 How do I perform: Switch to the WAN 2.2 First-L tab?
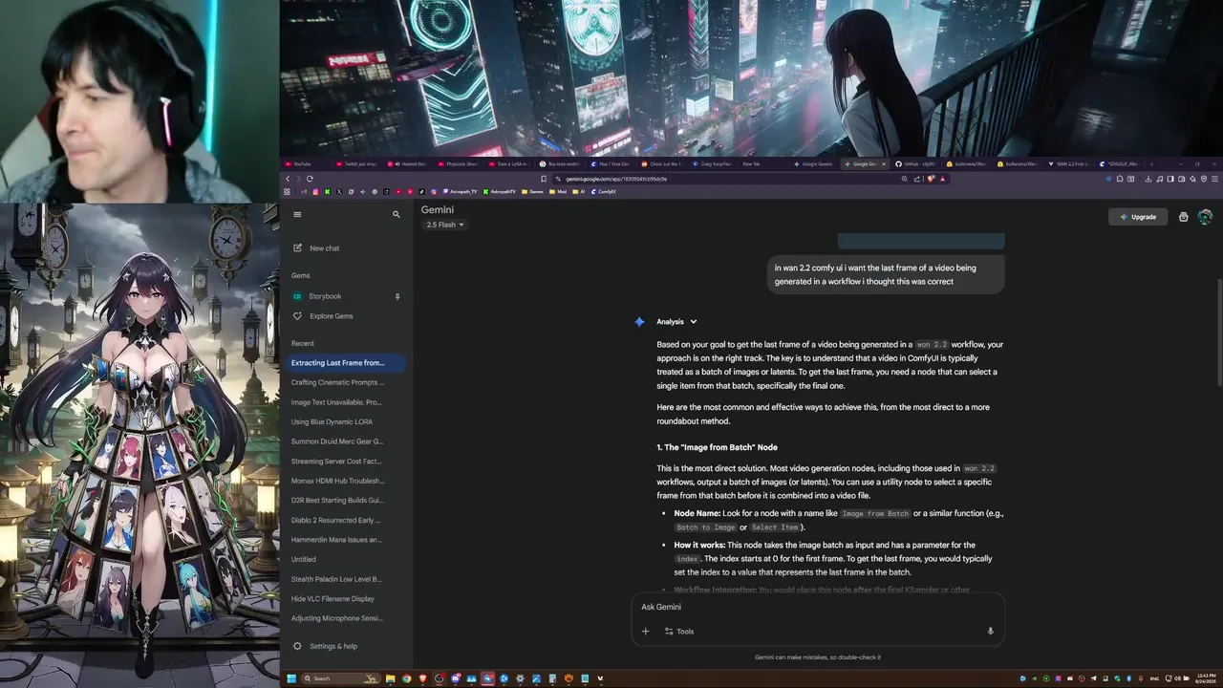tap(1067, 164)
